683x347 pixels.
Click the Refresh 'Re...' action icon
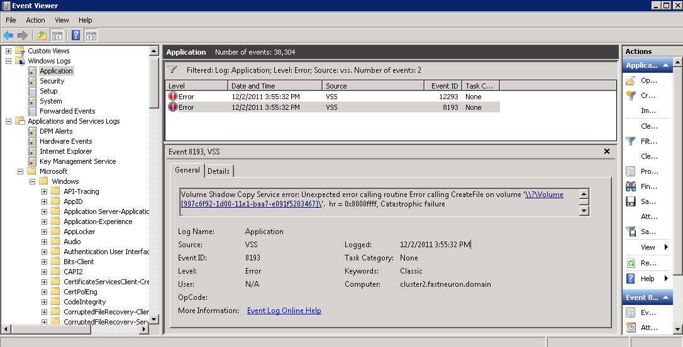(631, 263)
